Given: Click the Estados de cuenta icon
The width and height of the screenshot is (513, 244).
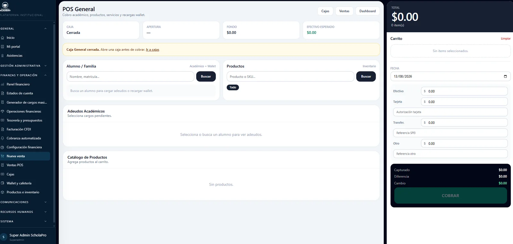Looking at the screenshot, I should click(3, 93).
